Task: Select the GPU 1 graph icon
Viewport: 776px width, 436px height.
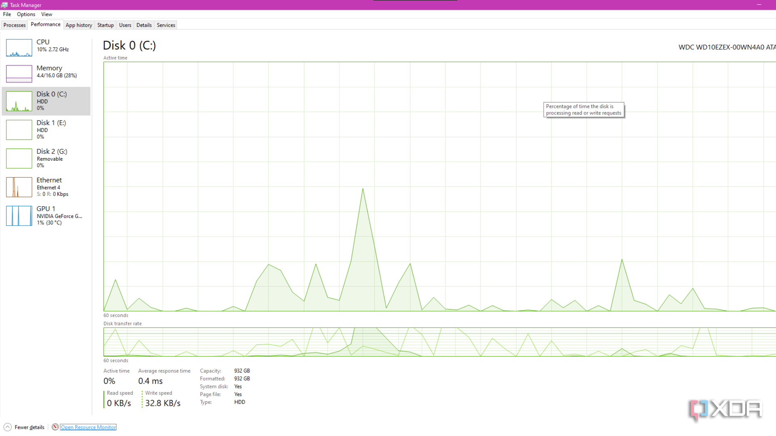Action: point(19,216)
